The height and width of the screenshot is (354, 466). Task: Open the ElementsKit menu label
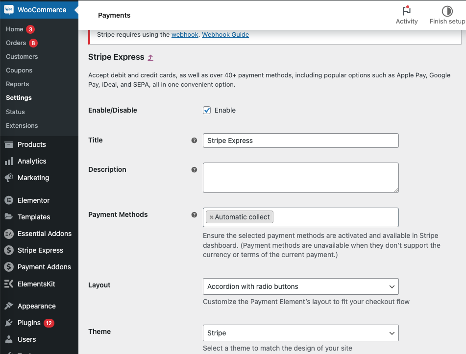[x=36, y=284]
